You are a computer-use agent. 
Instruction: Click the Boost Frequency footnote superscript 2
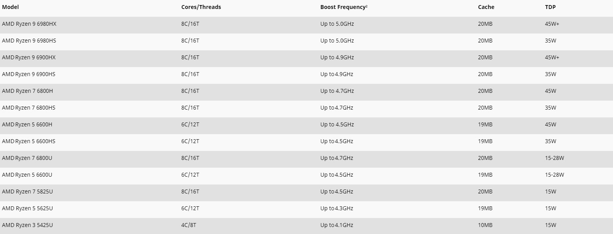(x=367, y=6)
